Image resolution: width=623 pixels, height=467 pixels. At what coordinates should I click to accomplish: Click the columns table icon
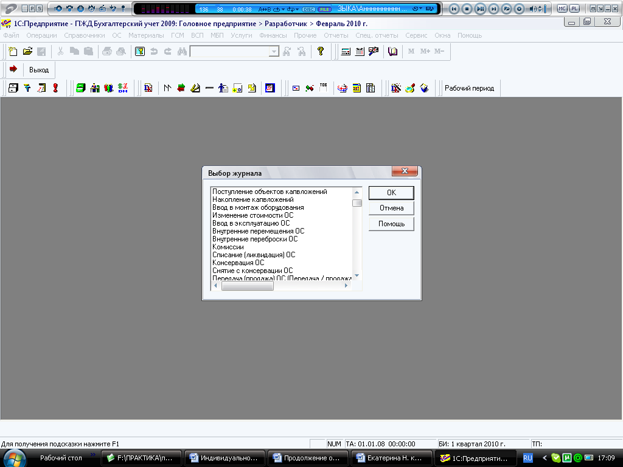[371, 88]
